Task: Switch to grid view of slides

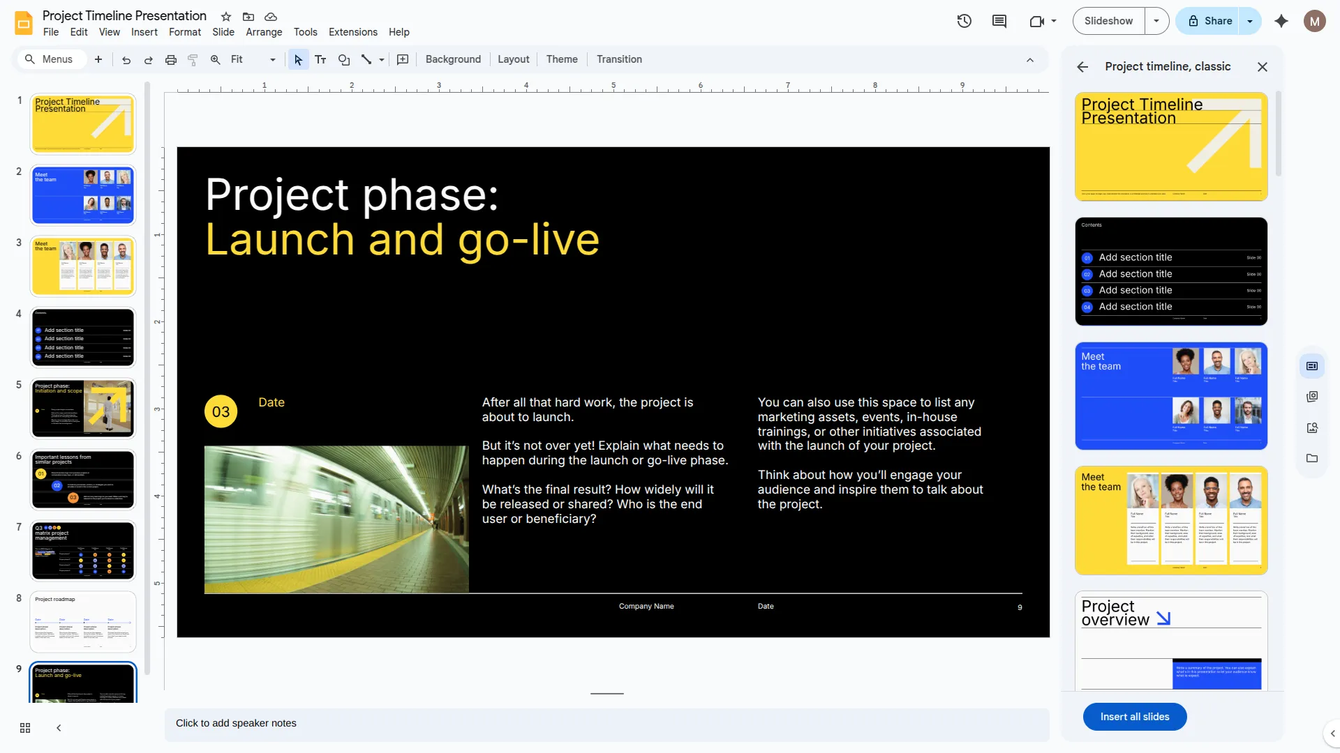Action: coord(24,727)
